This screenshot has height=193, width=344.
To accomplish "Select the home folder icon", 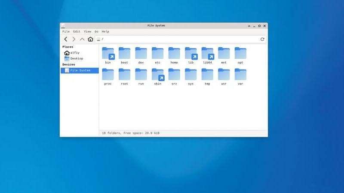I will point(174,54).
